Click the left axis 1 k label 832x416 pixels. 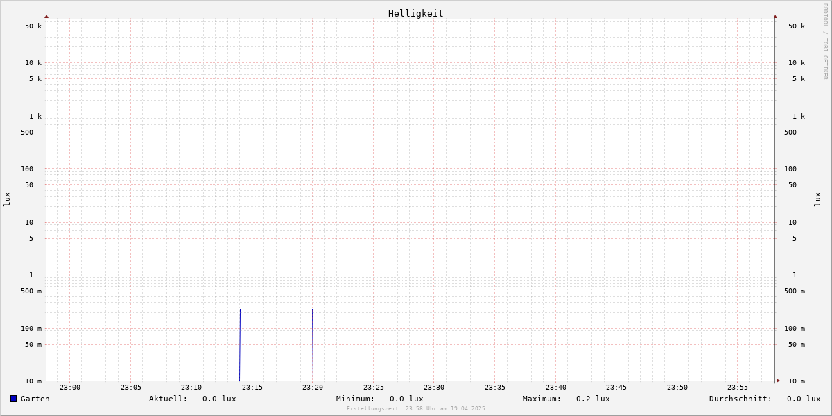[35, 116]
